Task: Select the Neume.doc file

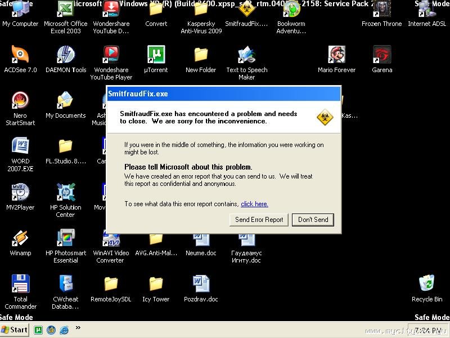Action: 201,245
